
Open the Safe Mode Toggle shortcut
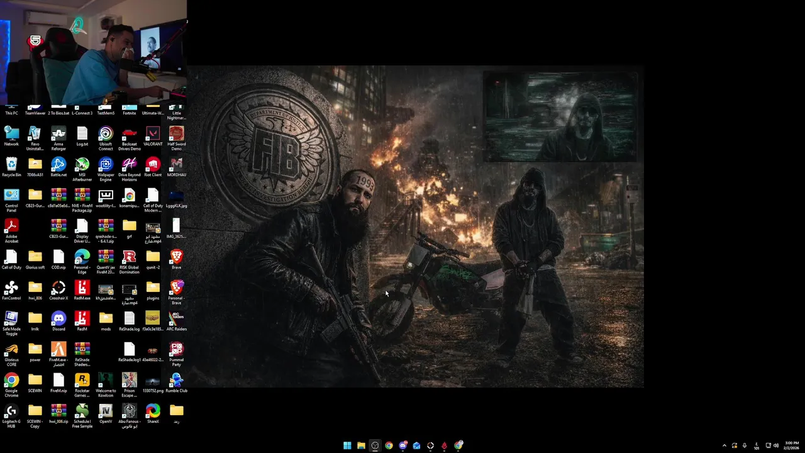11,323
